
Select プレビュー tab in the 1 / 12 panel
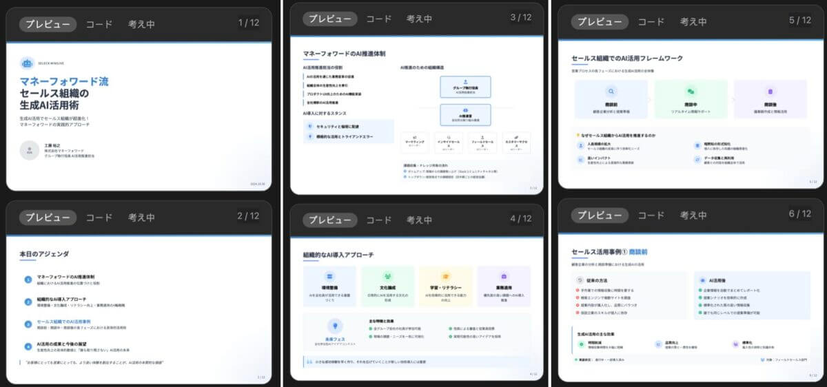point(48,24)
